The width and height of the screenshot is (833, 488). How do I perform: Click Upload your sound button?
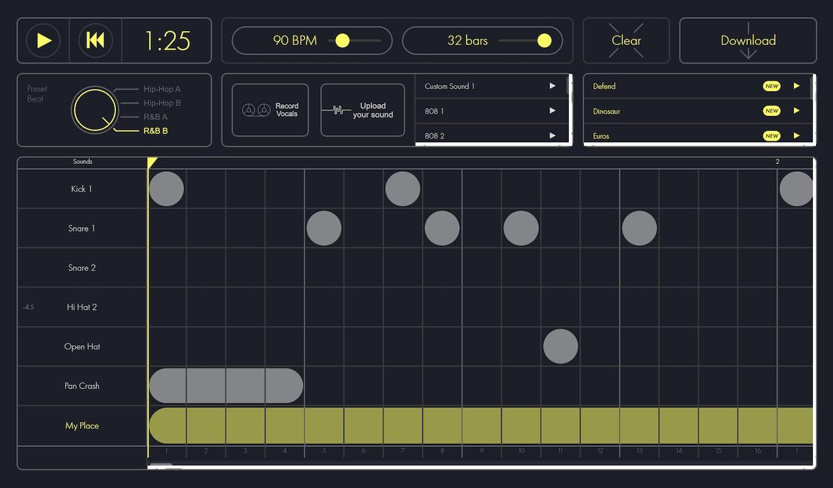point(362,111)
